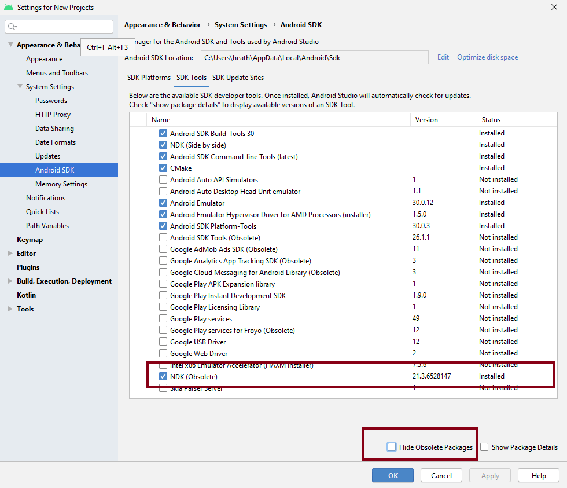567x488 pixels.
Task: Expand the Editor section
Action: 10,253
